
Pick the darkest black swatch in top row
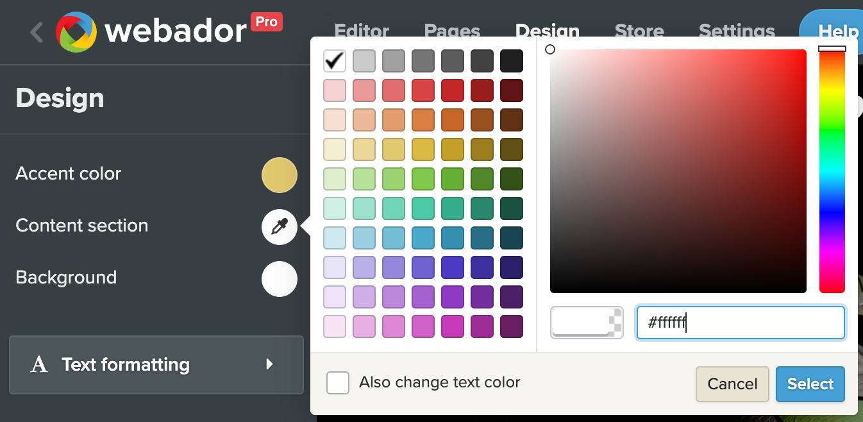[511, 61]
